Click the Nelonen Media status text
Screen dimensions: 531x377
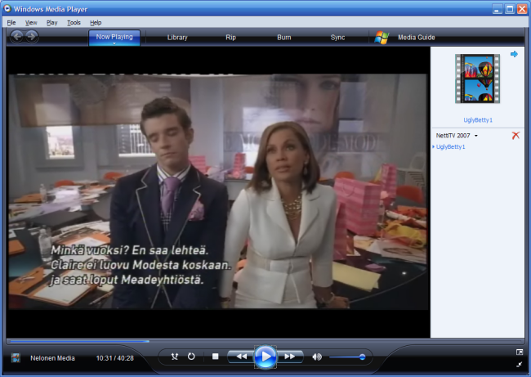pyautogui.click(x=52, y=358)
